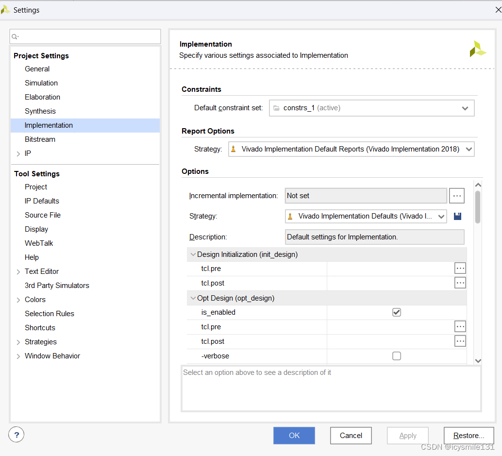The image size is (502, 456).
Task: Collapse Opt Design (opt_design) section
Action: click(193, 298)
